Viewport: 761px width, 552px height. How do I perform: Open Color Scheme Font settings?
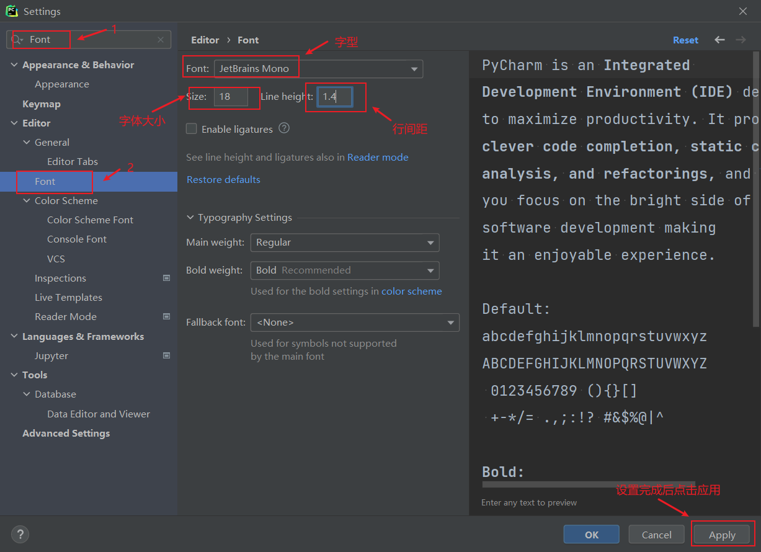(89, 220)
